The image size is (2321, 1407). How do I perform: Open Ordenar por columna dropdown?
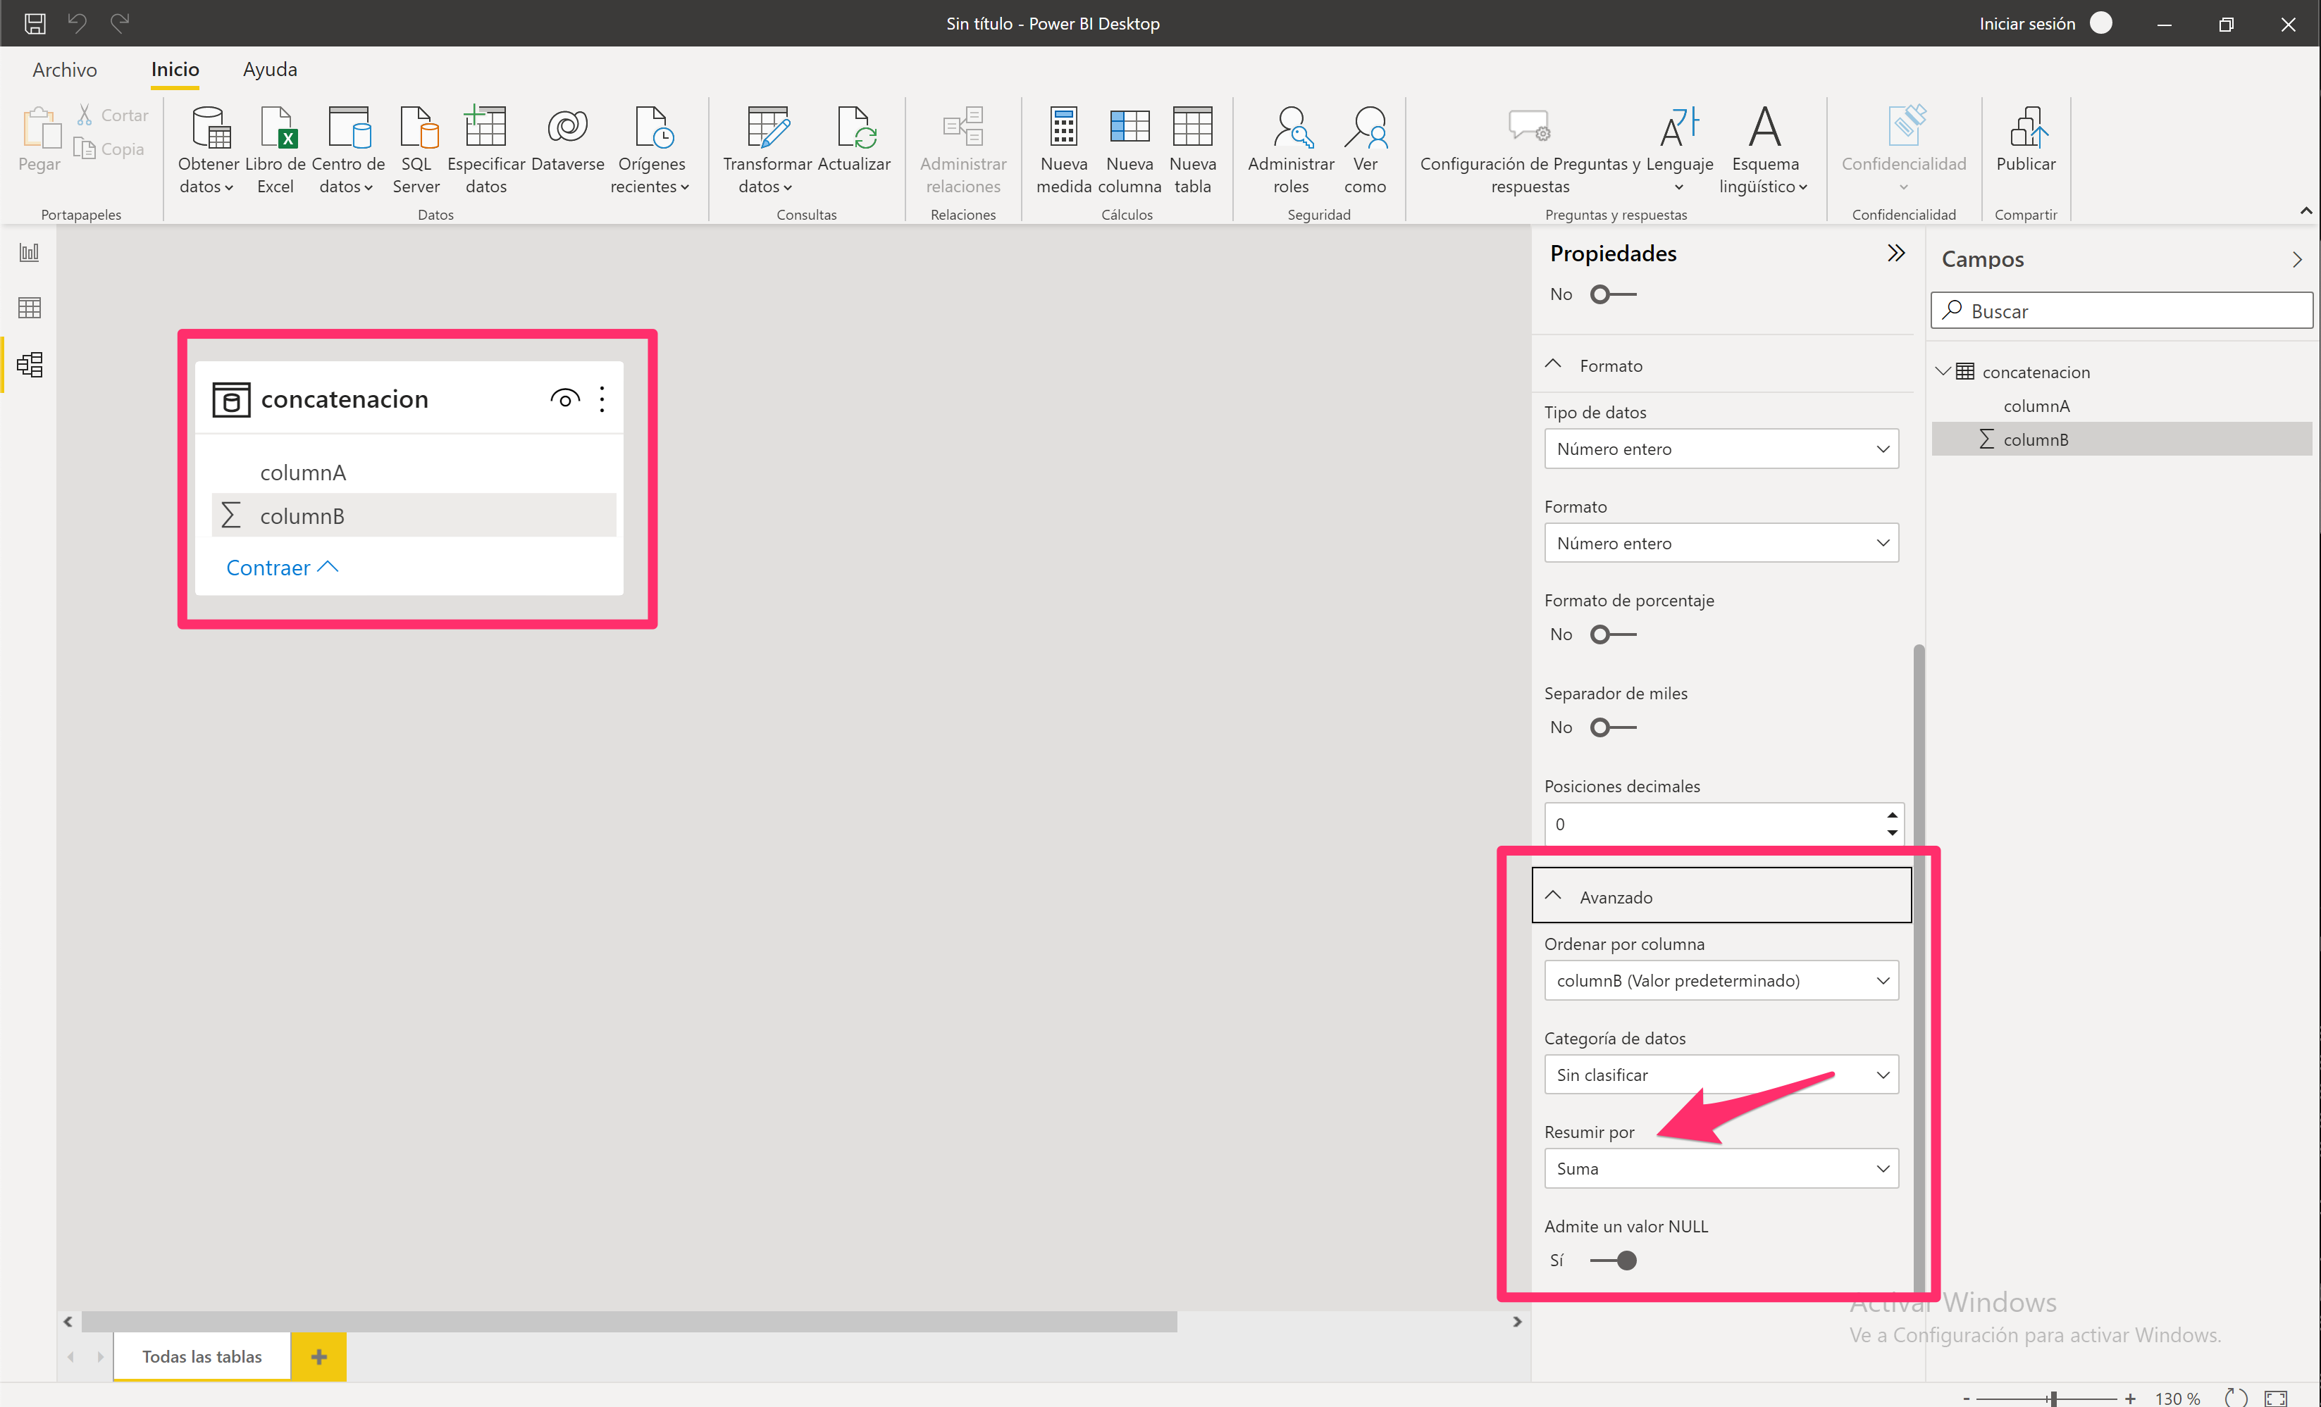[1721, 981]
